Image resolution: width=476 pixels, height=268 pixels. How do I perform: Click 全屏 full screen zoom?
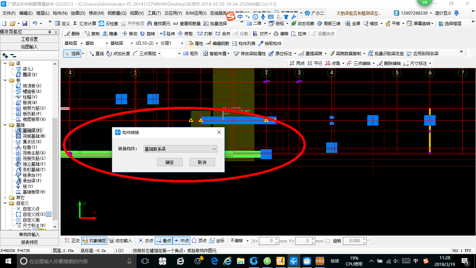click(x=353, y=23)
